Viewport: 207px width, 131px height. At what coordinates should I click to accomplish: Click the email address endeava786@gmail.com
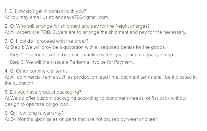tap(81, 17)
